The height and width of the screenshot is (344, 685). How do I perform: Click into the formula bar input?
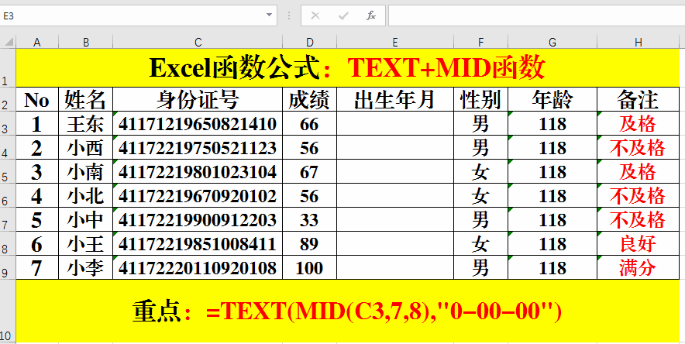536,16
